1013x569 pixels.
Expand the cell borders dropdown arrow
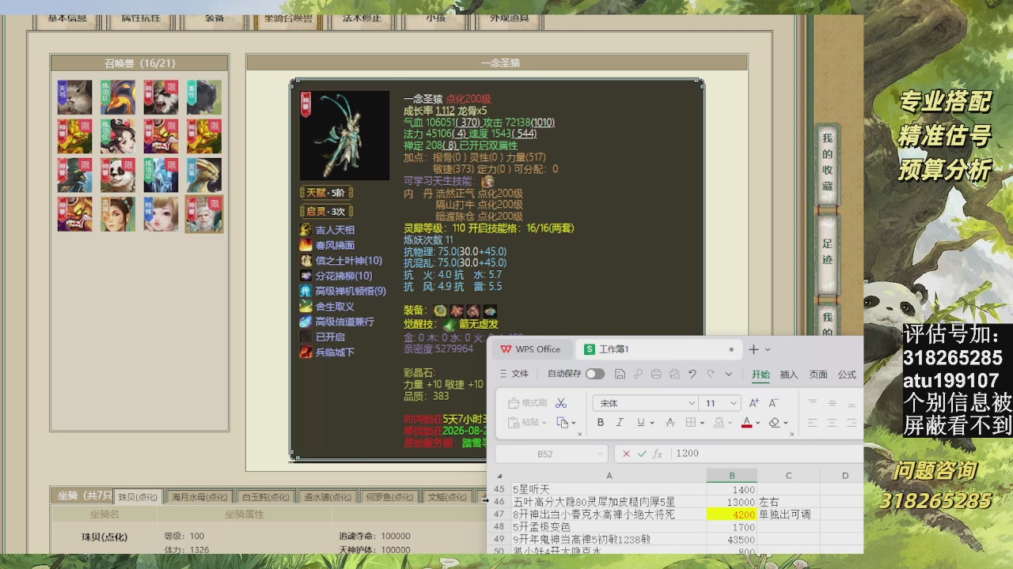coord(702,423)
